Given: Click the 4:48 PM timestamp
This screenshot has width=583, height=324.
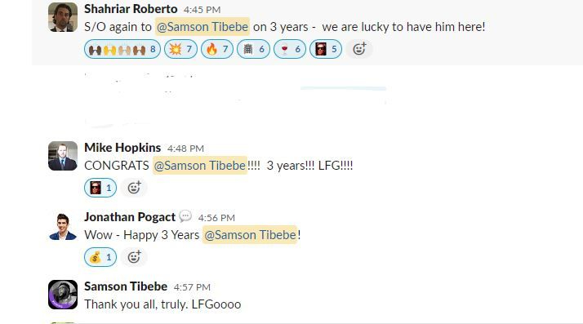Looking at the screenshot, I should 185,149.
